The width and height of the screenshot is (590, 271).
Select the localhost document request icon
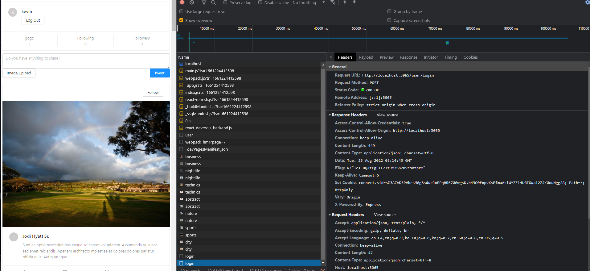[x=181, y=64]
